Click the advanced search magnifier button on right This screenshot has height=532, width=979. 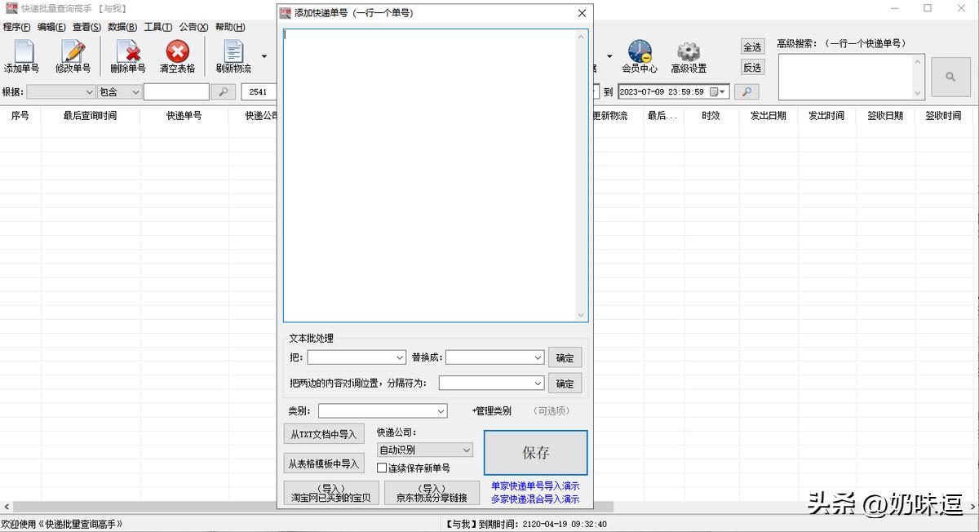click(x=950, y=77)
